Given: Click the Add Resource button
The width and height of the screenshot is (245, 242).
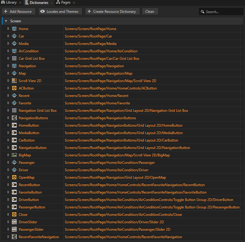Looking at the screenshot, I should [x=18, y=12].
